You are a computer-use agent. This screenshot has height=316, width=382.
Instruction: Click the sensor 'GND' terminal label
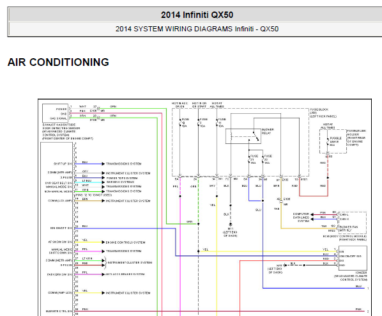pos(64,114)
